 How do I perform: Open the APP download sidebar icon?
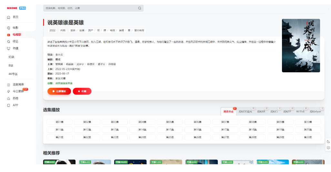point(9,105)
